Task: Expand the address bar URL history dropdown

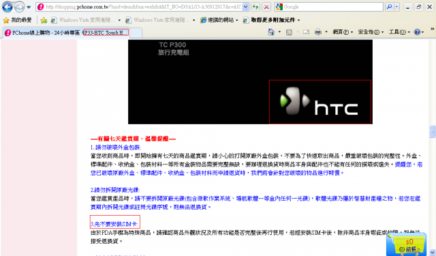Action: (245, 7)
